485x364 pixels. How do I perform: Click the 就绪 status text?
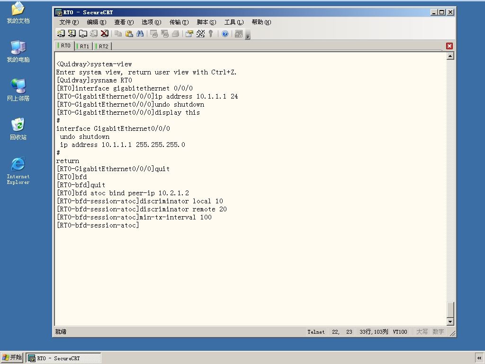point(61,332)
